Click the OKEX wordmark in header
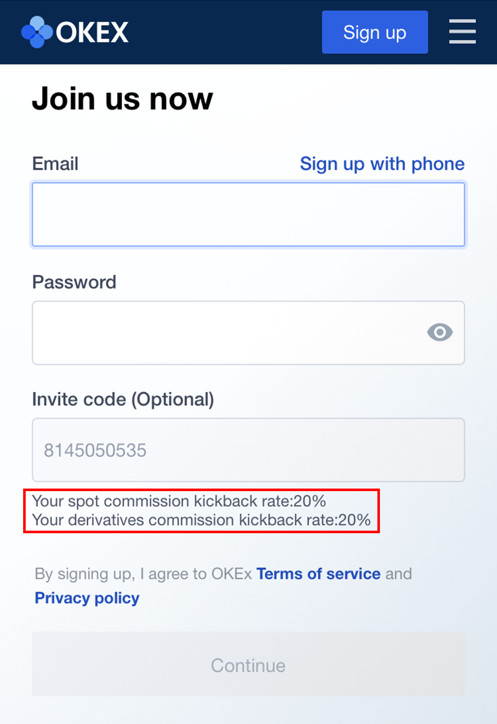 [x=92, y=32]
